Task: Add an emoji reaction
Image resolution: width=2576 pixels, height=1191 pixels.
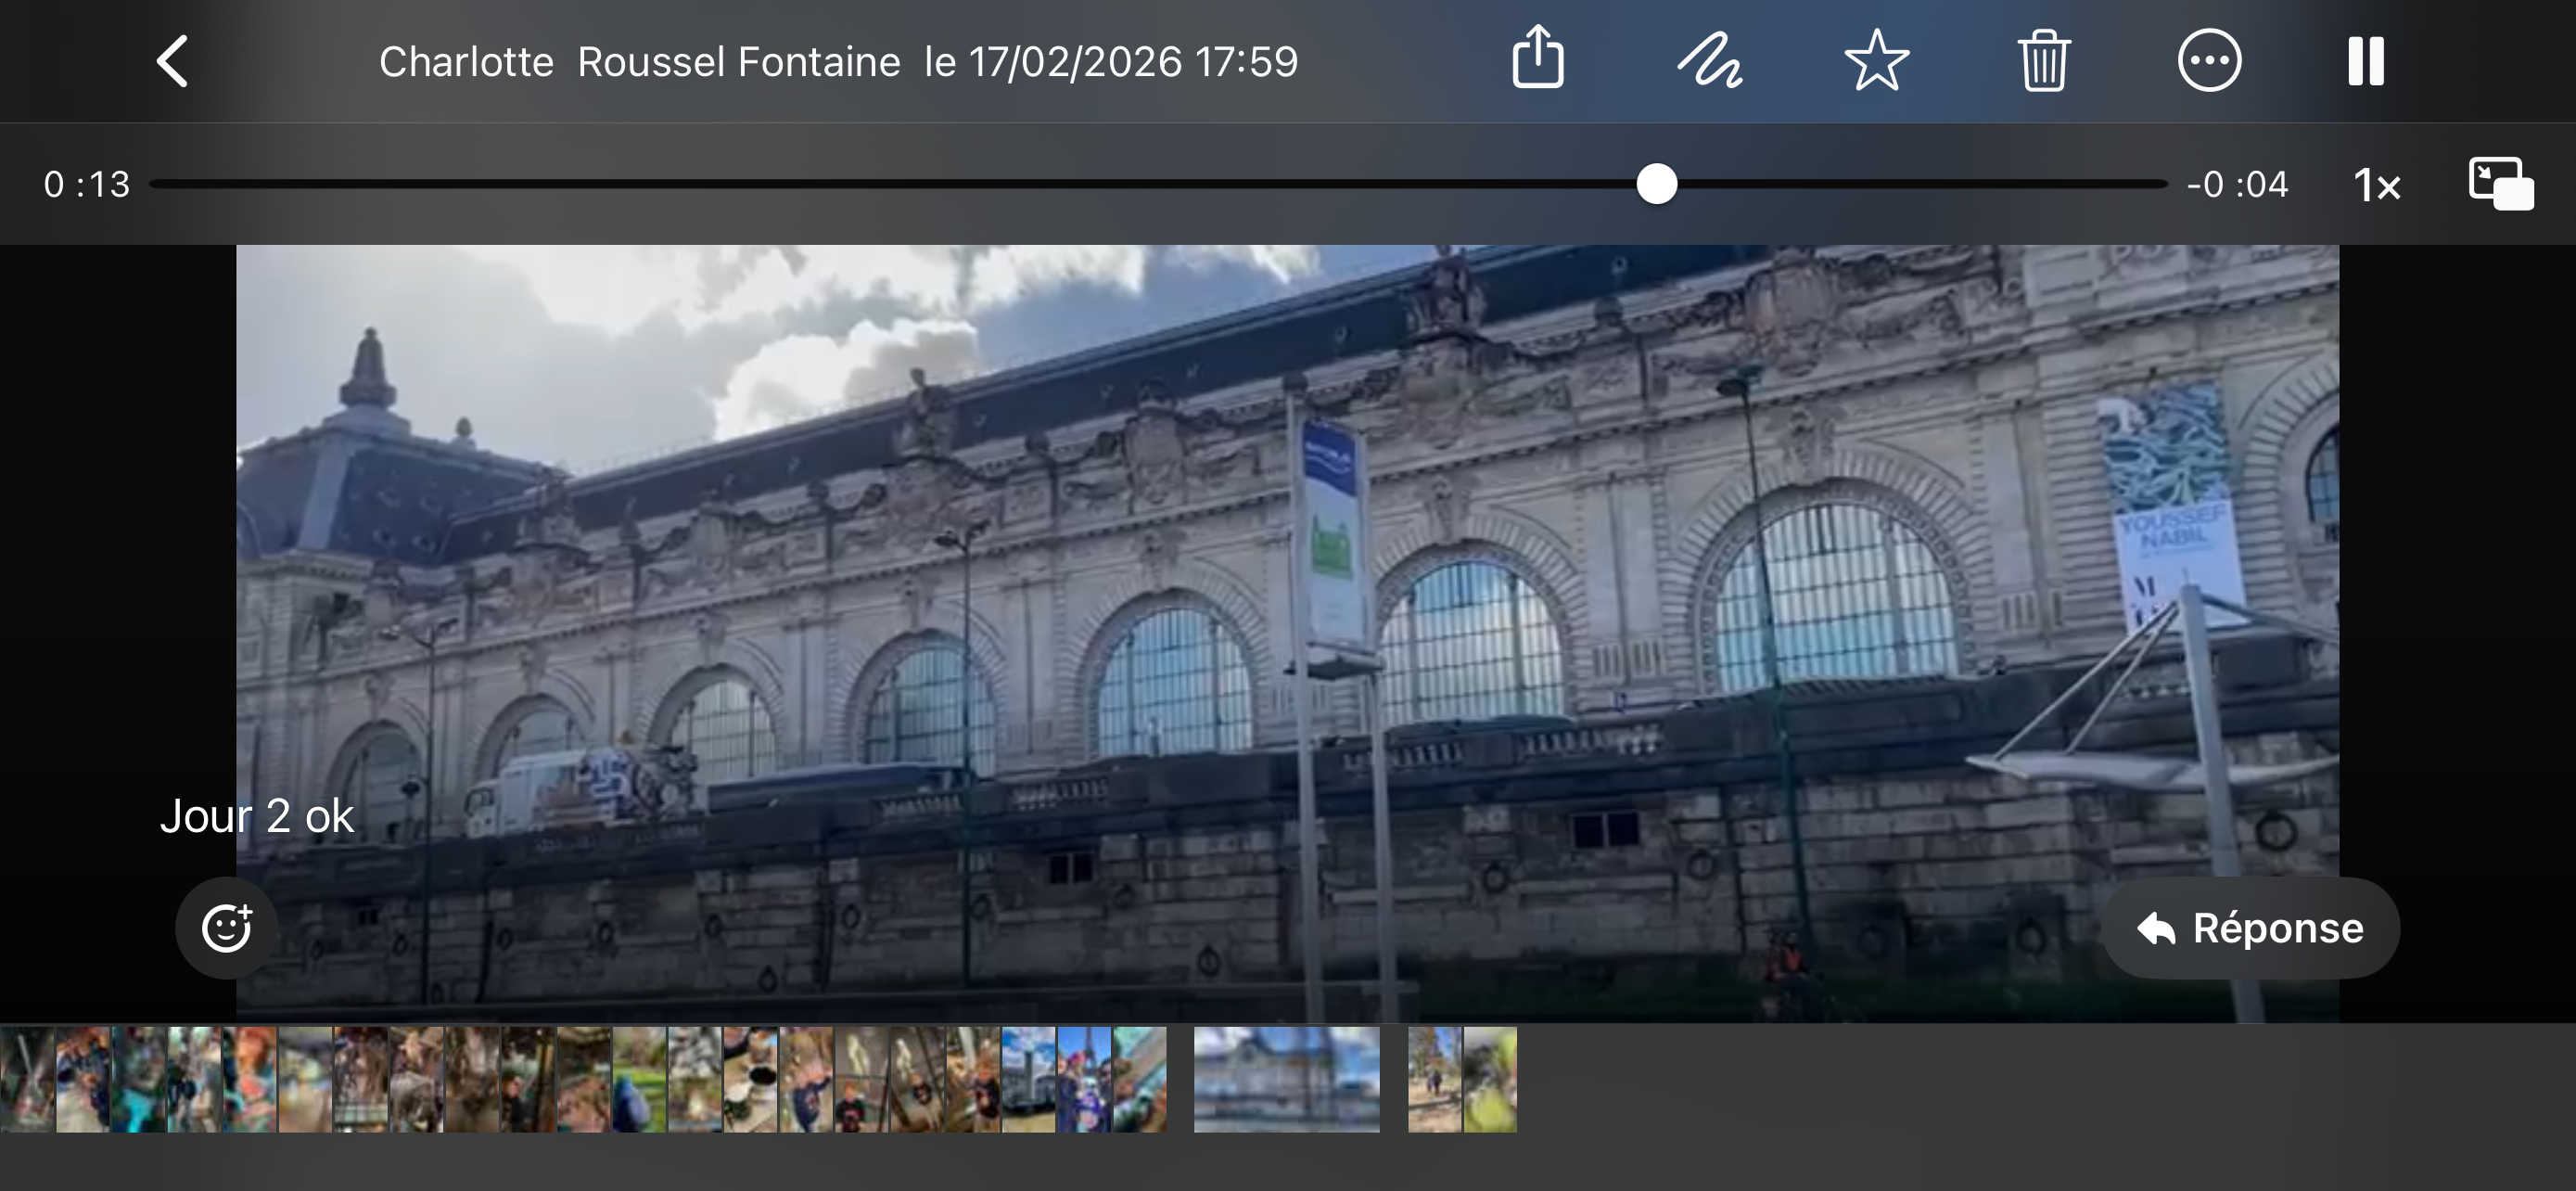Action: click(x=227, y=927)
